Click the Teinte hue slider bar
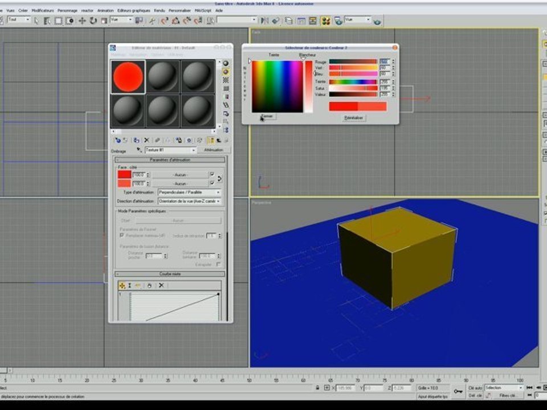547x410 pixels. click(x=353, y=81)
